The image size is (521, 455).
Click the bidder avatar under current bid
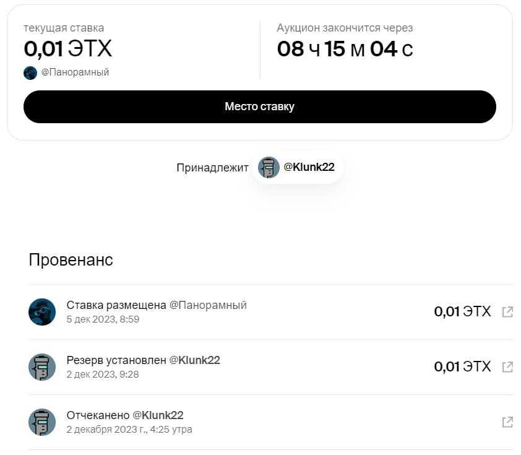pyautogui.click(x=30, y=73)
